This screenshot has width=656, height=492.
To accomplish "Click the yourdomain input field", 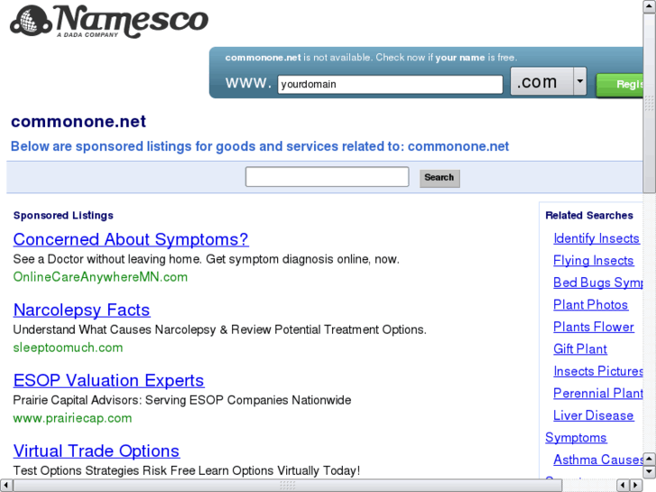I will [x=390, y=84].
